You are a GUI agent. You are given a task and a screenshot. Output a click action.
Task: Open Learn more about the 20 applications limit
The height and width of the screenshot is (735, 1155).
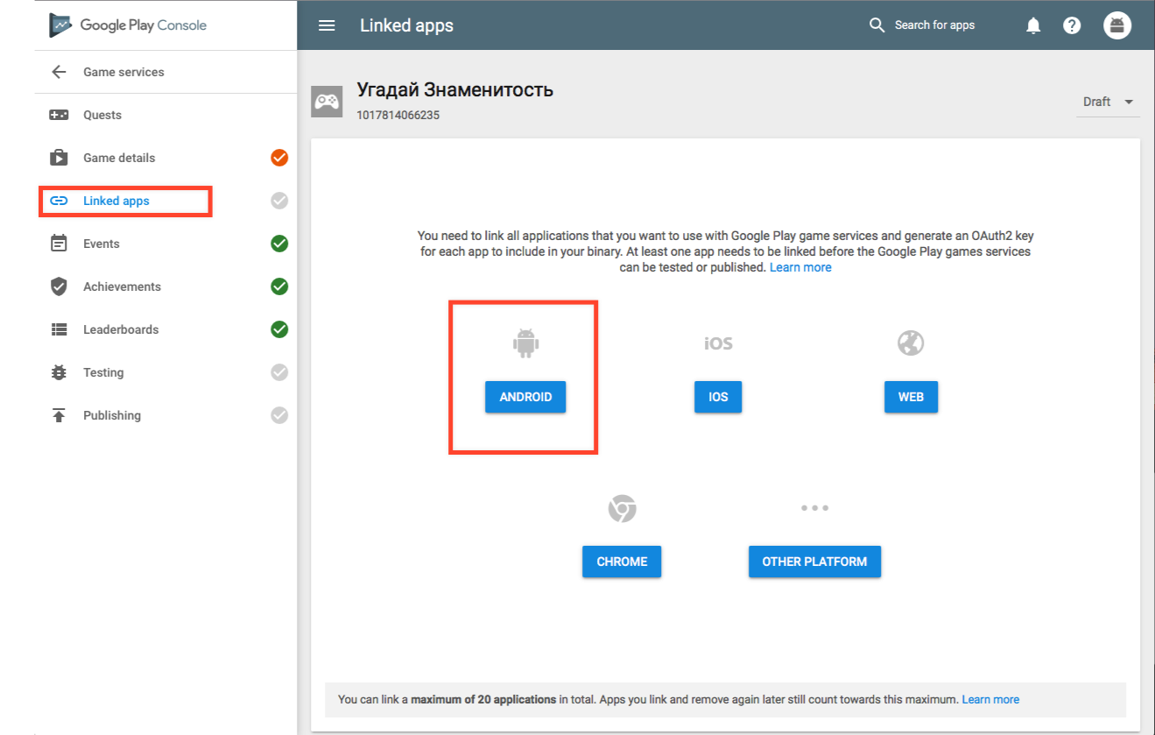coord(990,699)
